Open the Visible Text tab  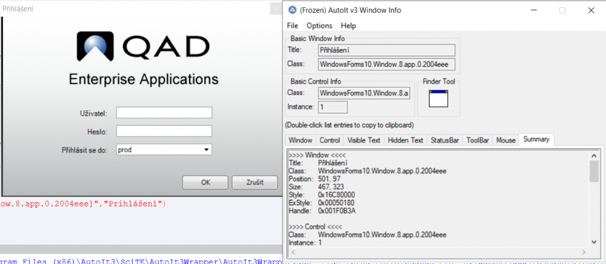tap(364, 140)
